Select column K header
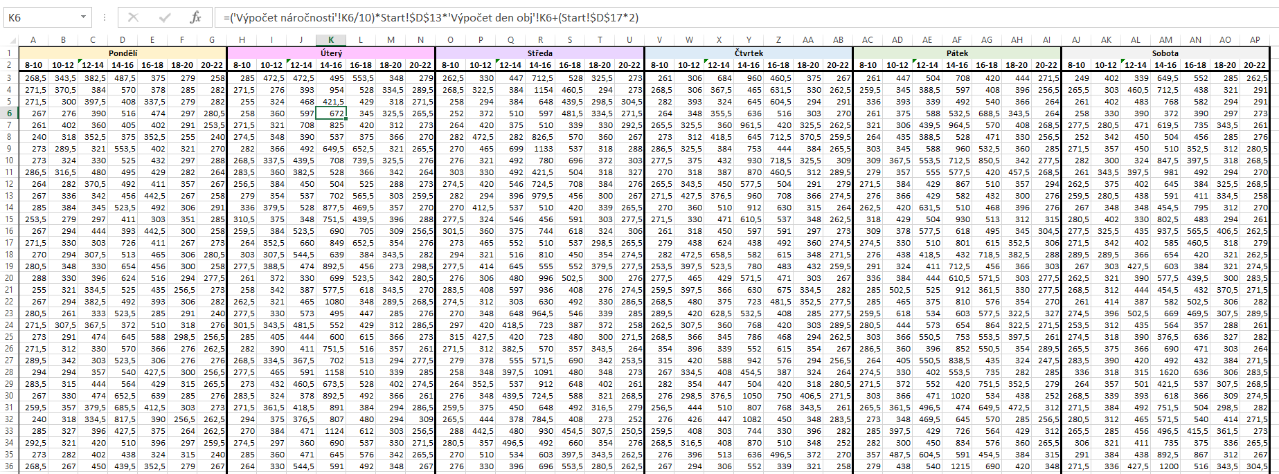This screenshot has height=474, width=1279. pos(331,40)
